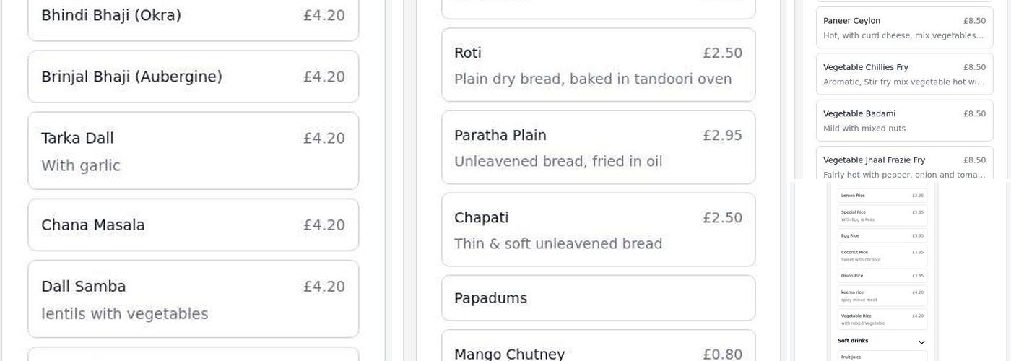Select the Bhindi Bhaji (Okra) item
1011x361 pixels.
point(193,16)
